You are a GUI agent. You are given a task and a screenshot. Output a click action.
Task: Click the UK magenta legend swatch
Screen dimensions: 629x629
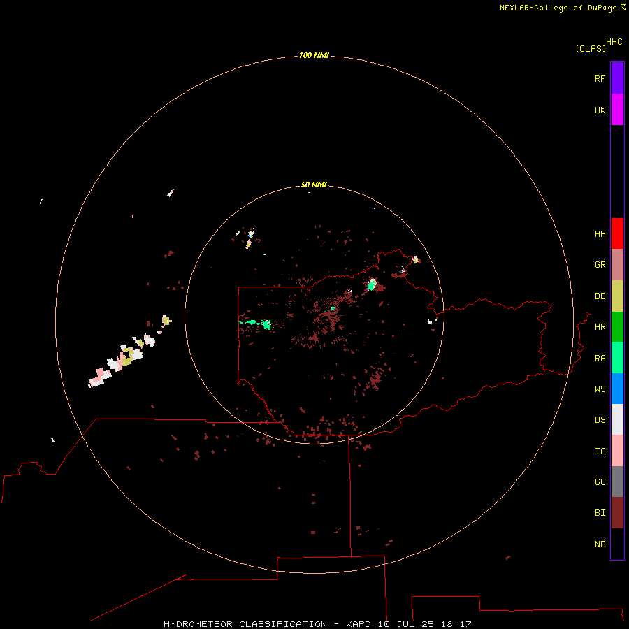[617, 110]
